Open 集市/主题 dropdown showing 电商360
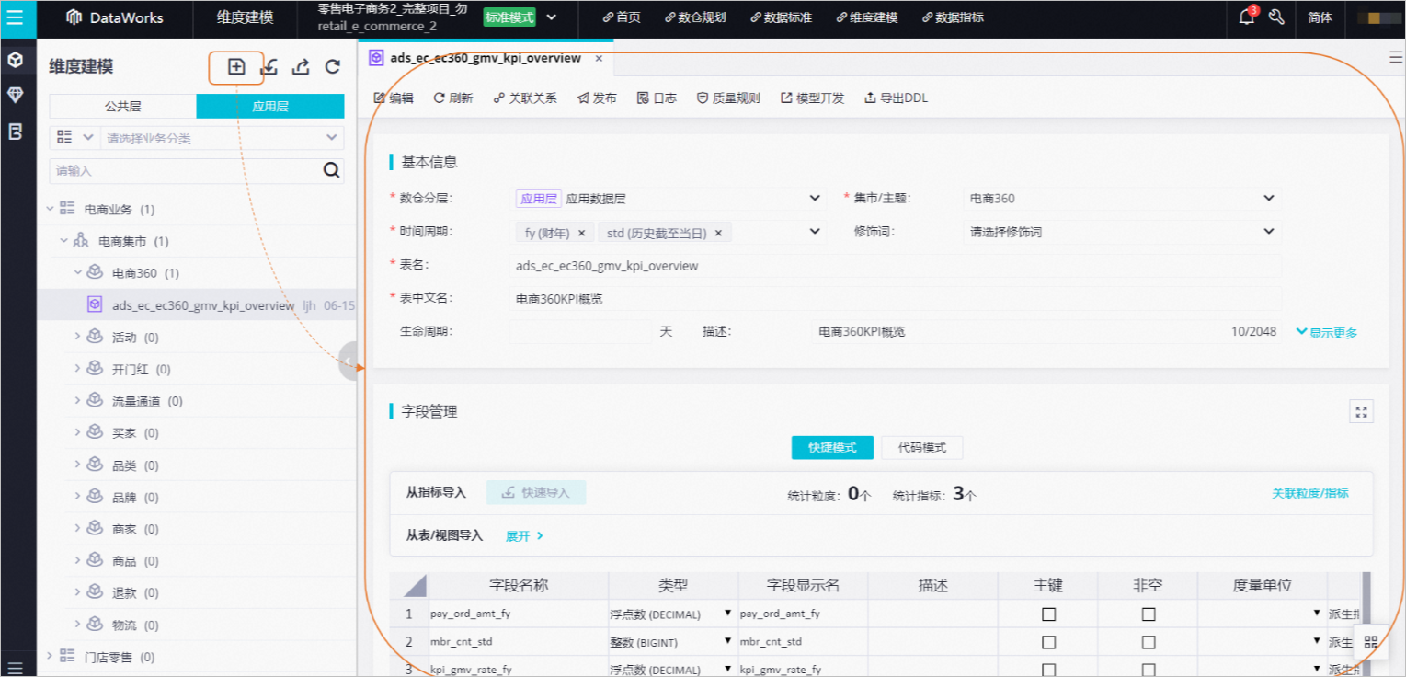The height and width of the screenshot is (677, 1406). (1123, 198)
